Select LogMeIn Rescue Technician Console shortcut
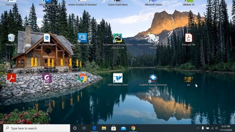This screenshot has height=132, width=235. (x=153, y=78)
